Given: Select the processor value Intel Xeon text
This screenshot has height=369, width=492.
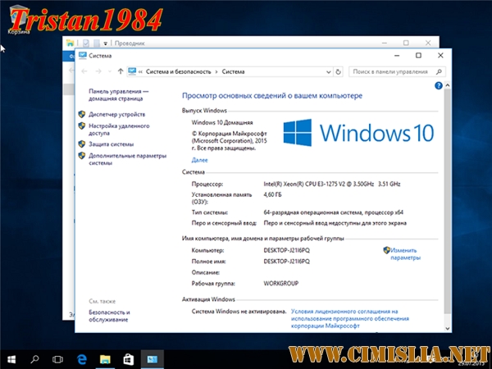Looking at the screenshot, I should (332, 184).
